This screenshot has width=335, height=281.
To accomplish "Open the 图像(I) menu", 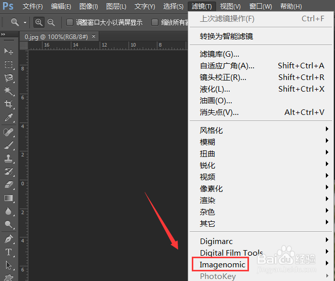I will click(x=89, y=7).
